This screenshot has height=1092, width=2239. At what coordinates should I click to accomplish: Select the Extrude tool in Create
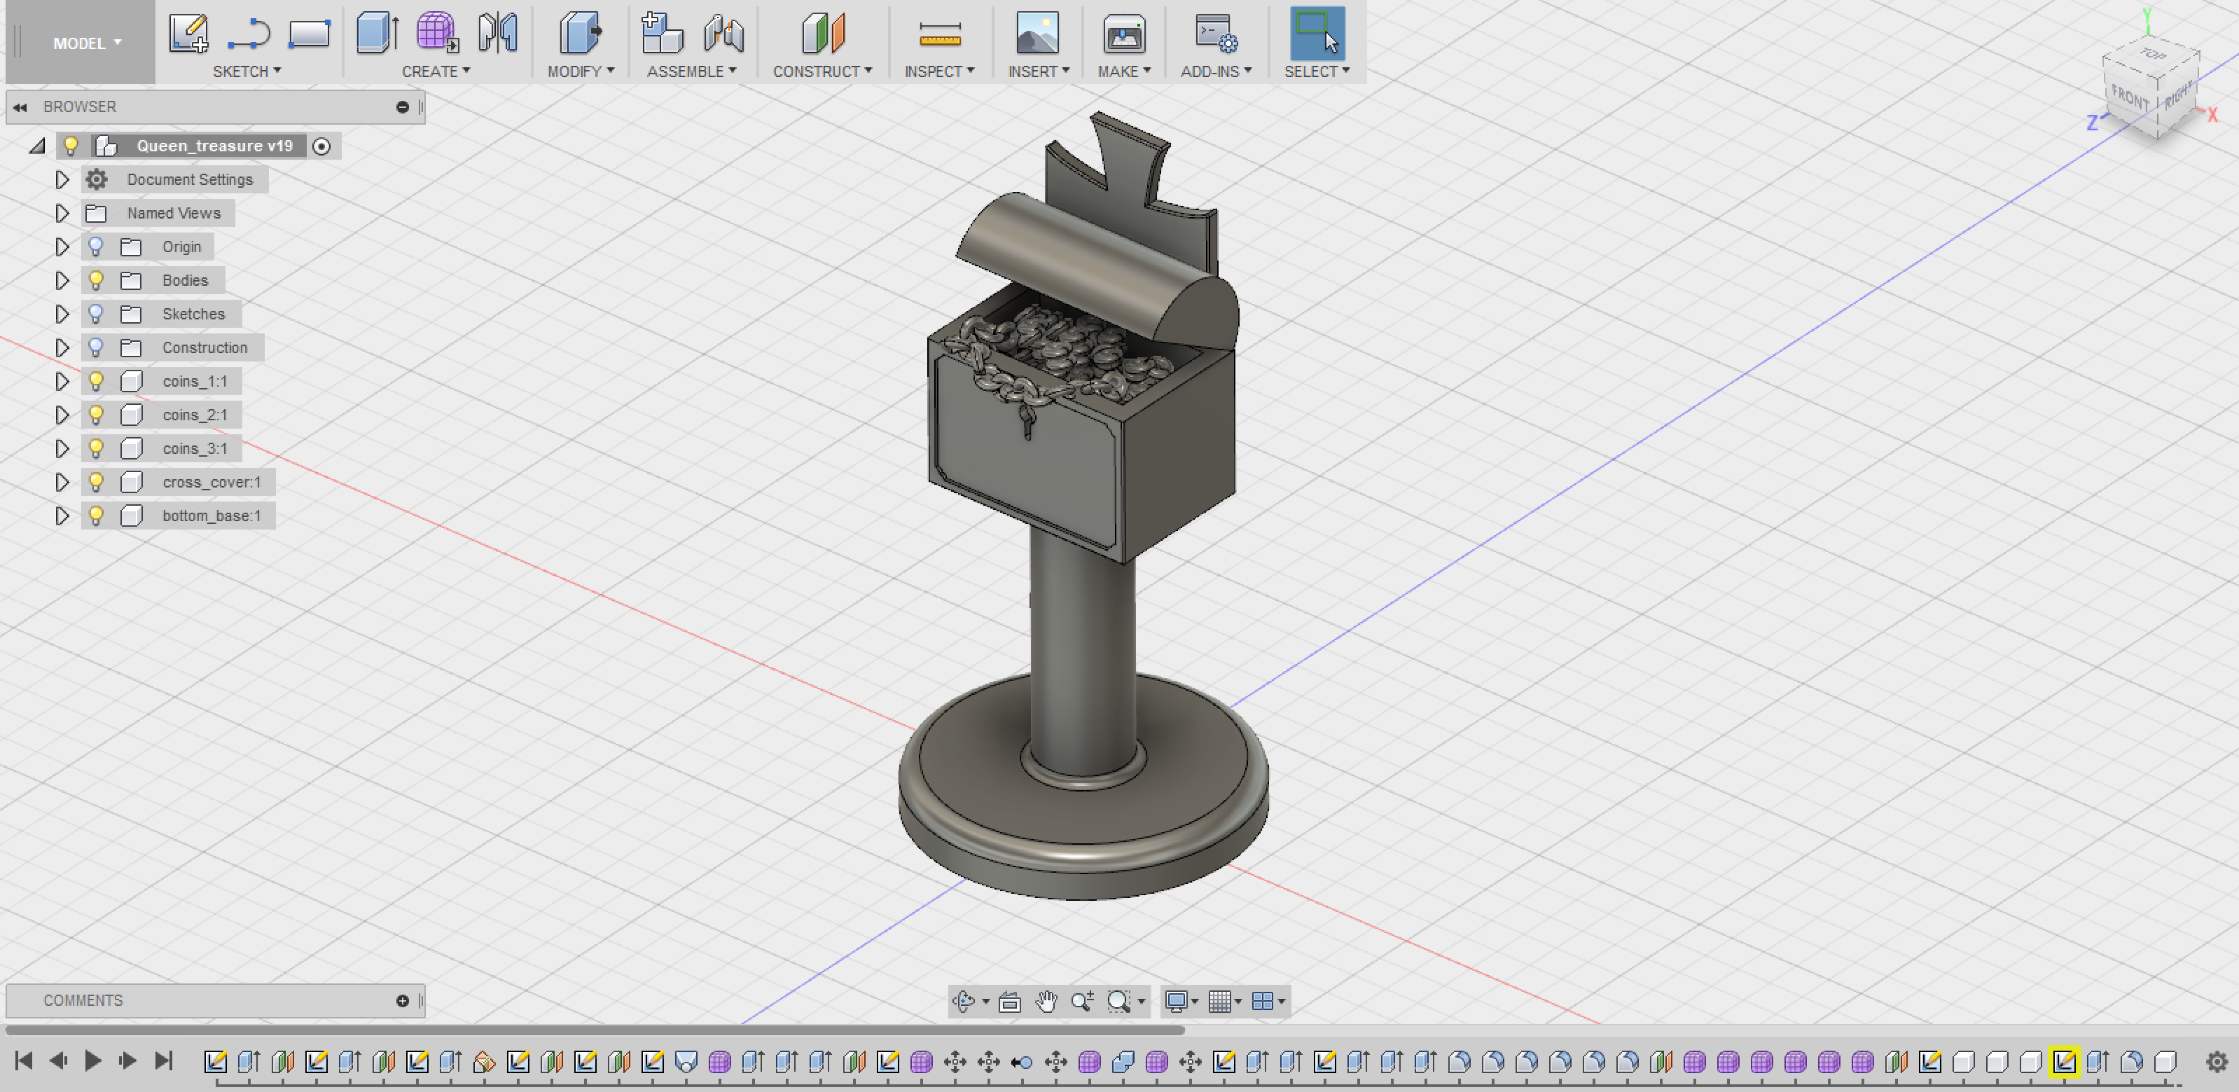point(377,33)
